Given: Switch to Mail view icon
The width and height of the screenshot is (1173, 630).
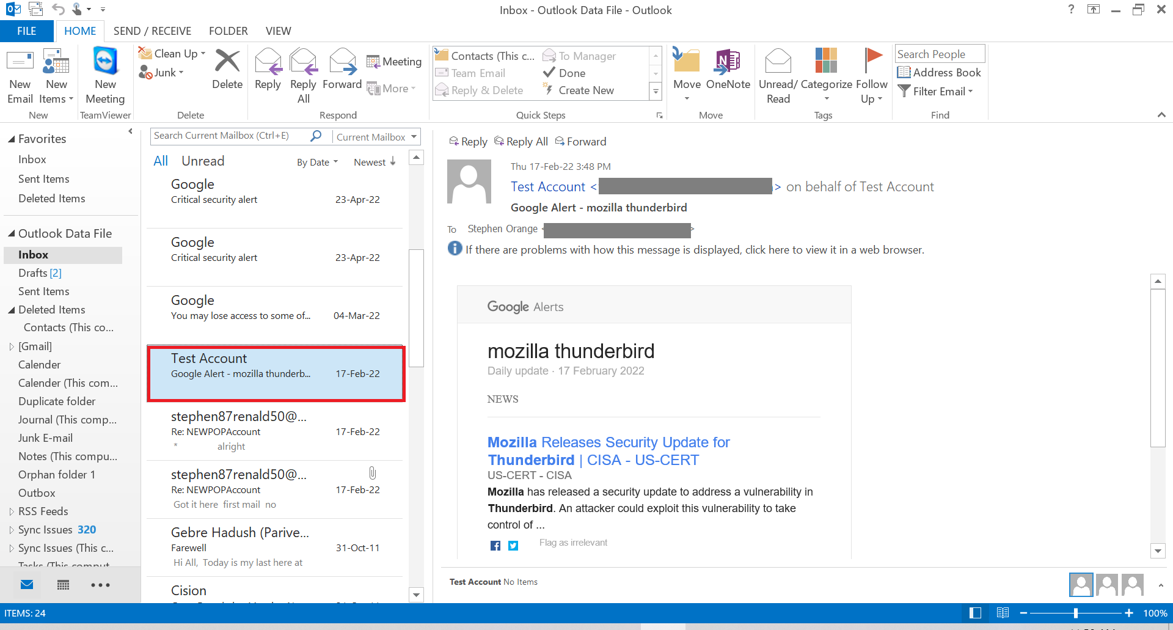Looking at the screenshot, I should point(27,585).
